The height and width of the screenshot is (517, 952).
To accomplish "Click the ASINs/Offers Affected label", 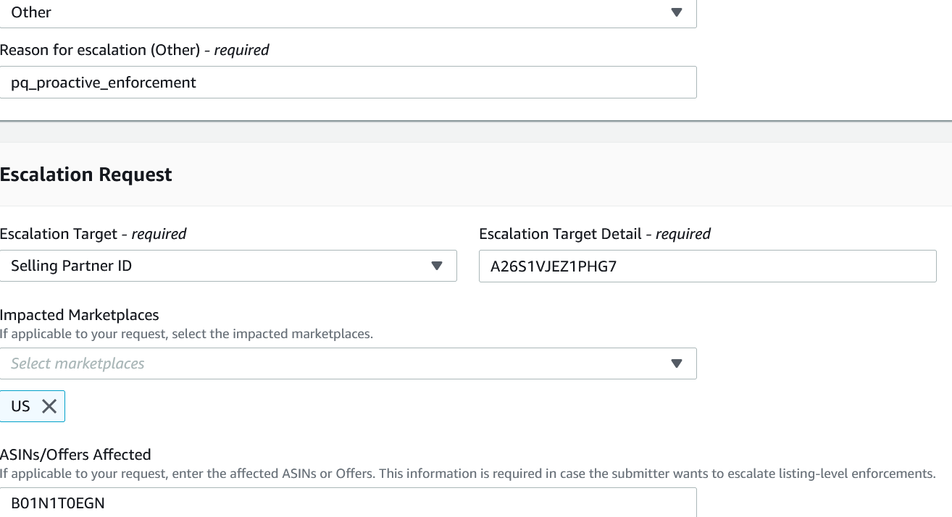I will [75, 455].
